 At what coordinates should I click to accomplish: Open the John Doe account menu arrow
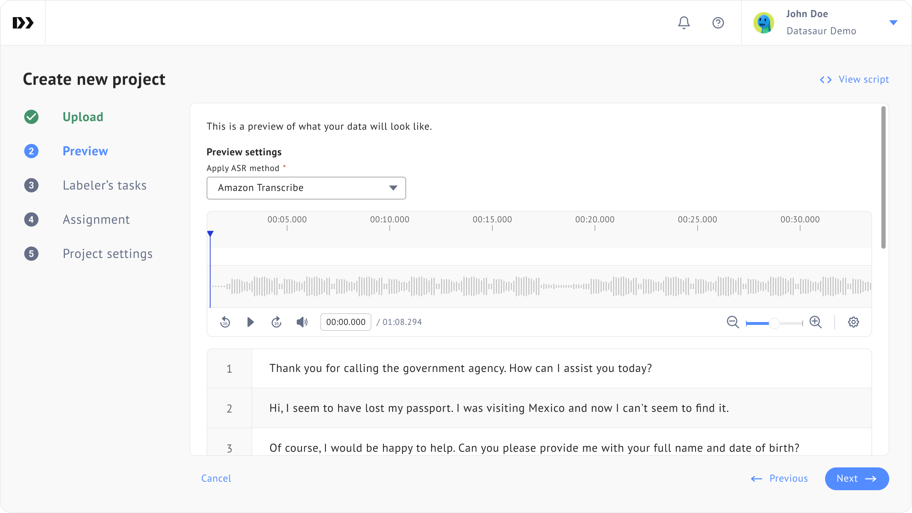pyautogui.click(x=893, y=23)
